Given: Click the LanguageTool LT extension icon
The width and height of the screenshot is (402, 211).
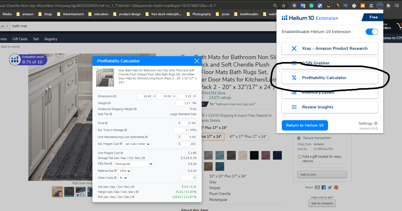Looking at the screenshot, I should pyautogui.click(x=371, y=5).
